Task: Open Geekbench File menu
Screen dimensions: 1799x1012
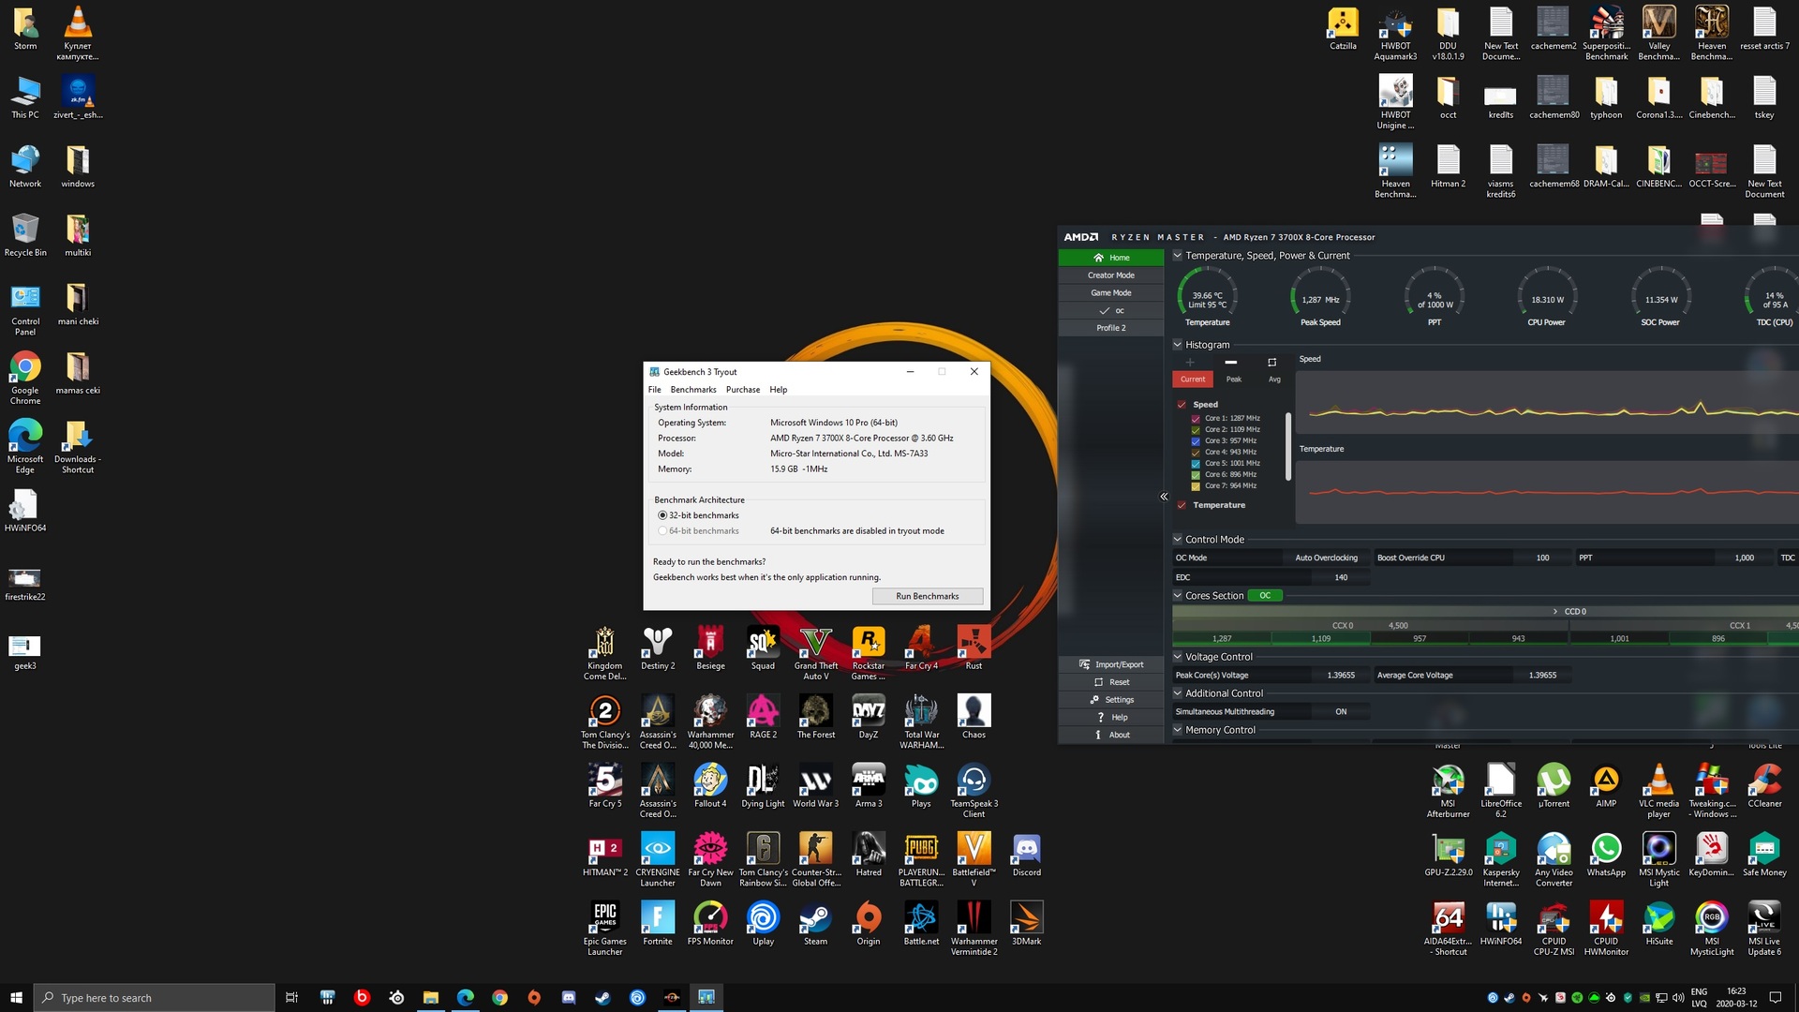Action: point(654,390)
